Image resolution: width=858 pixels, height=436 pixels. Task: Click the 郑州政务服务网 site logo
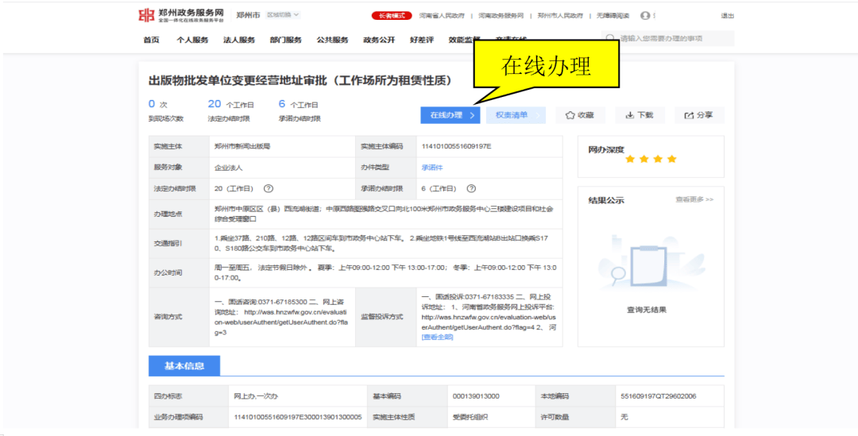click(180, 15)
